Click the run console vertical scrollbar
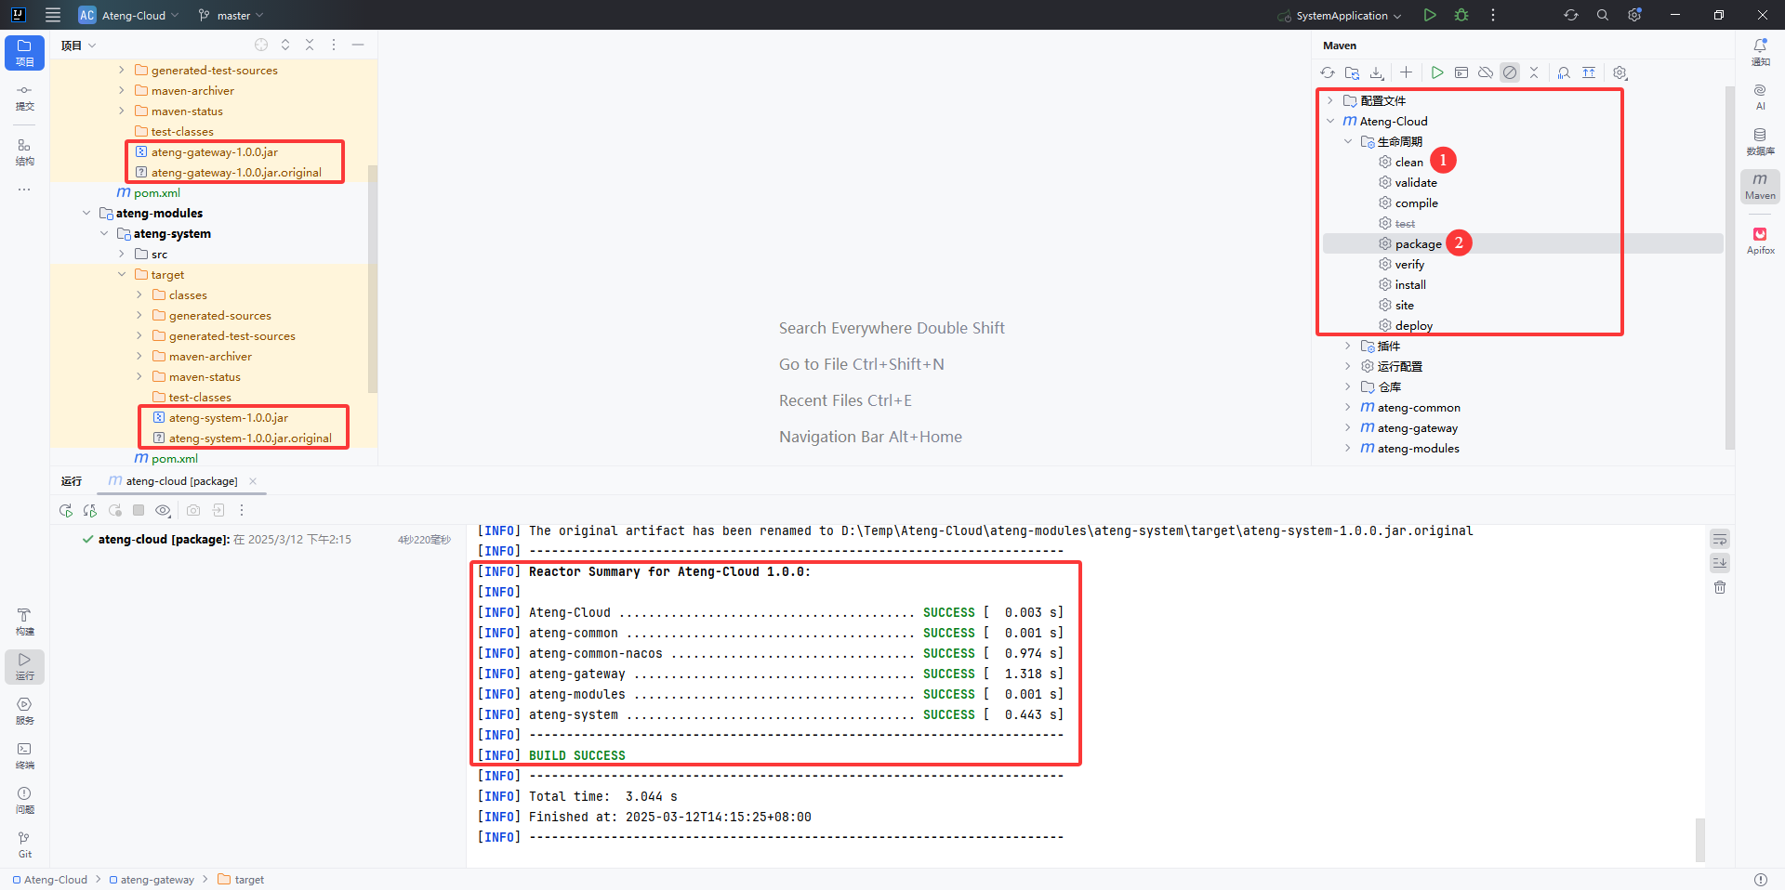The height and width of the screenshot is (890, 1785). 1700,839
